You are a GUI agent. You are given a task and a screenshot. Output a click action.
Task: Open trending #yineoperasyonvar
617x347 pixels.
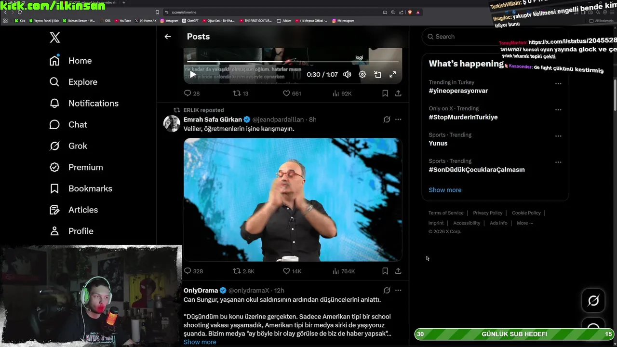pyautogui.click(x=458, y=91)
